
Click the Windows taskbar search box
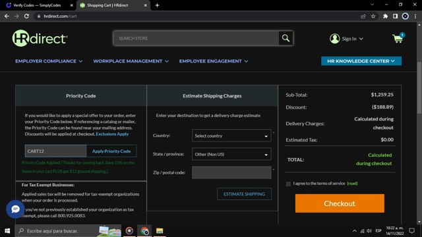[68, 231]
